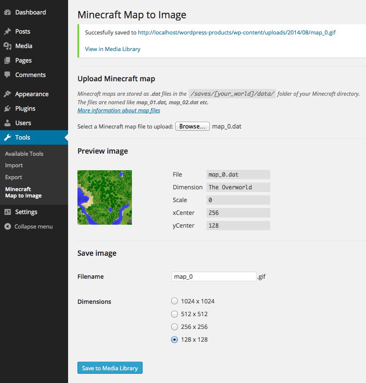Click the .gif extension label

tap(261, 277)
